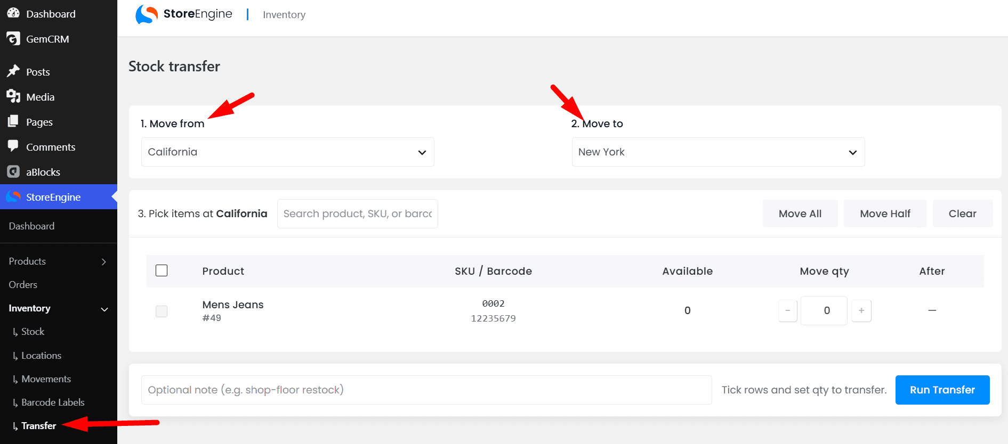The width and height of the screenshot is (1008, 444).
Task: Click the Inventory header breadcrumb
Action: tap(284, 15)
